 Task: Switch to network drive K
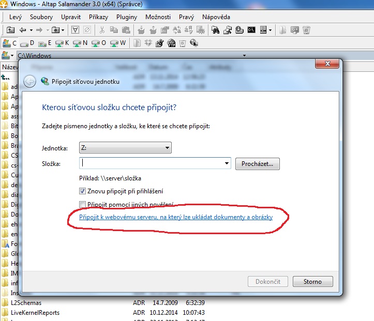61,43
